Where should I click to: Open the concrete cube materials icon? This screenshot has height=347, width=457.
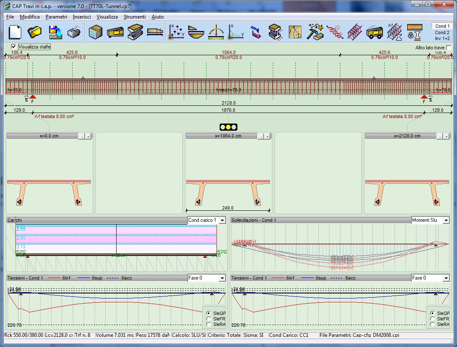95,32
